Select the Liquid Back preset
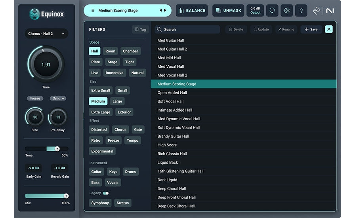This screenshot has width=355, height=218. 244,162
